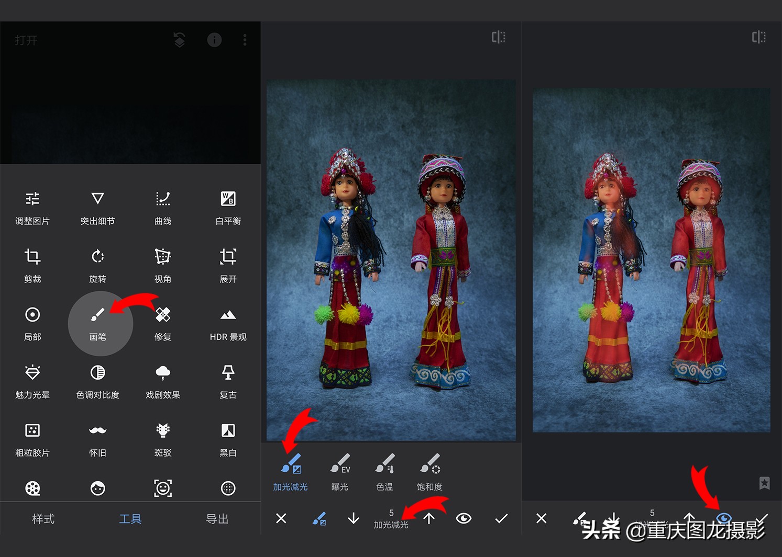
Task: Select the 白平衡 white balance tool
Action: click(227, 207)
